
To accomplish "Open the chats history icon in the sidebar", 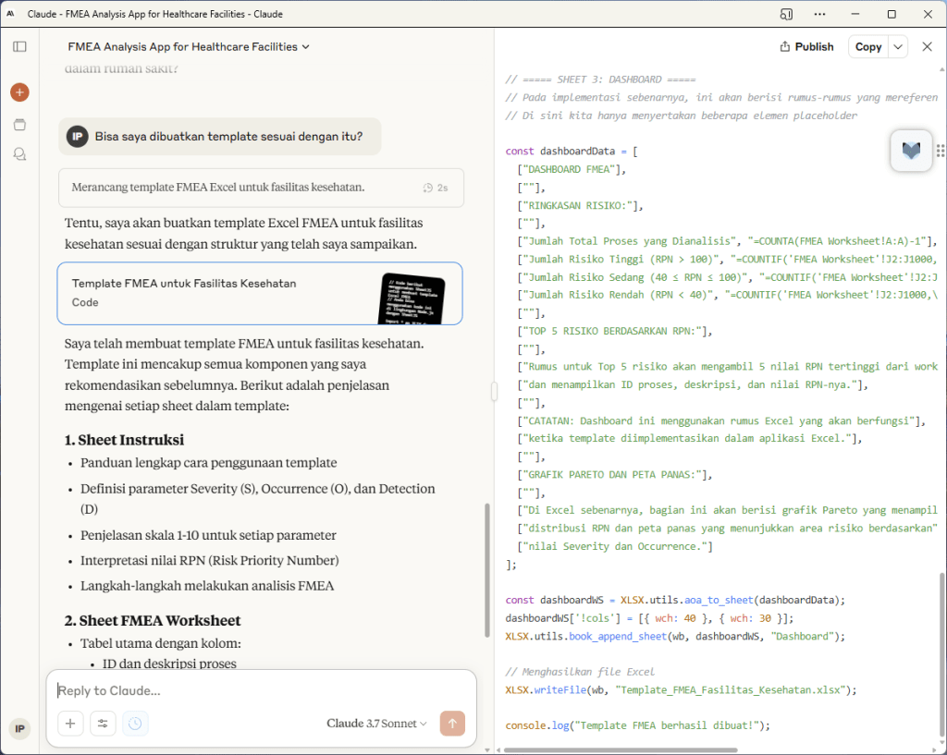I will (19, 154).
